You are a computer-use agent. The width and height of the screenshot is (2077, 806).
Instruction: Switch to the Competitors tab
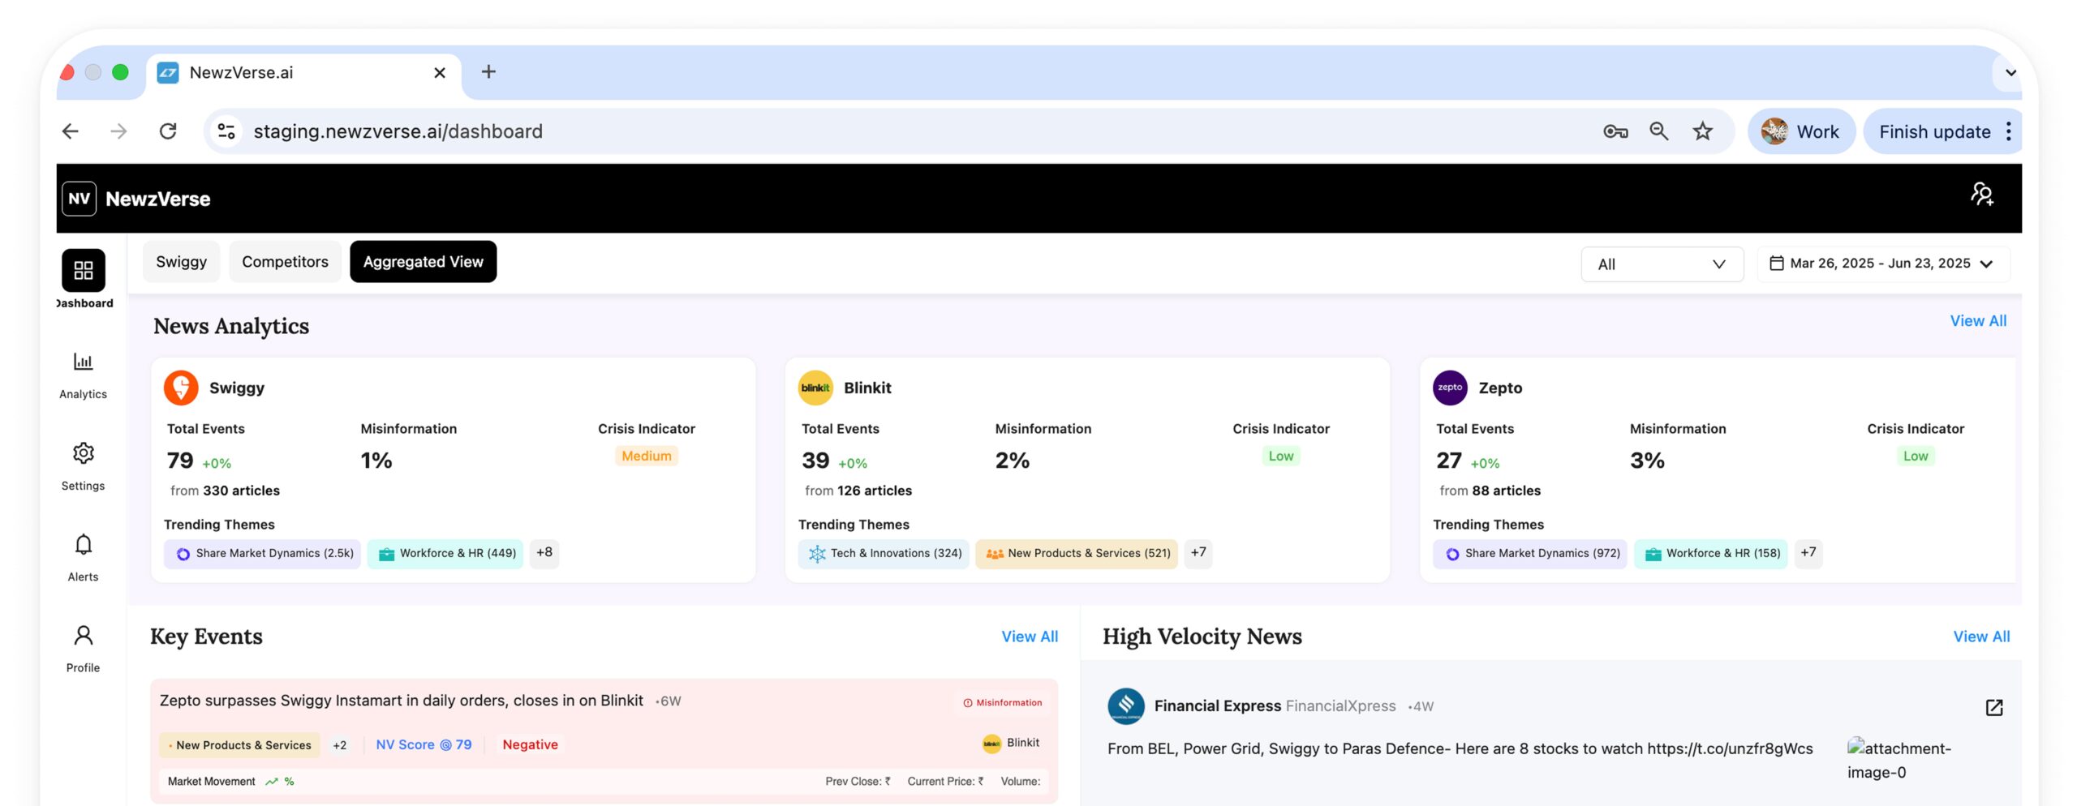285,262
